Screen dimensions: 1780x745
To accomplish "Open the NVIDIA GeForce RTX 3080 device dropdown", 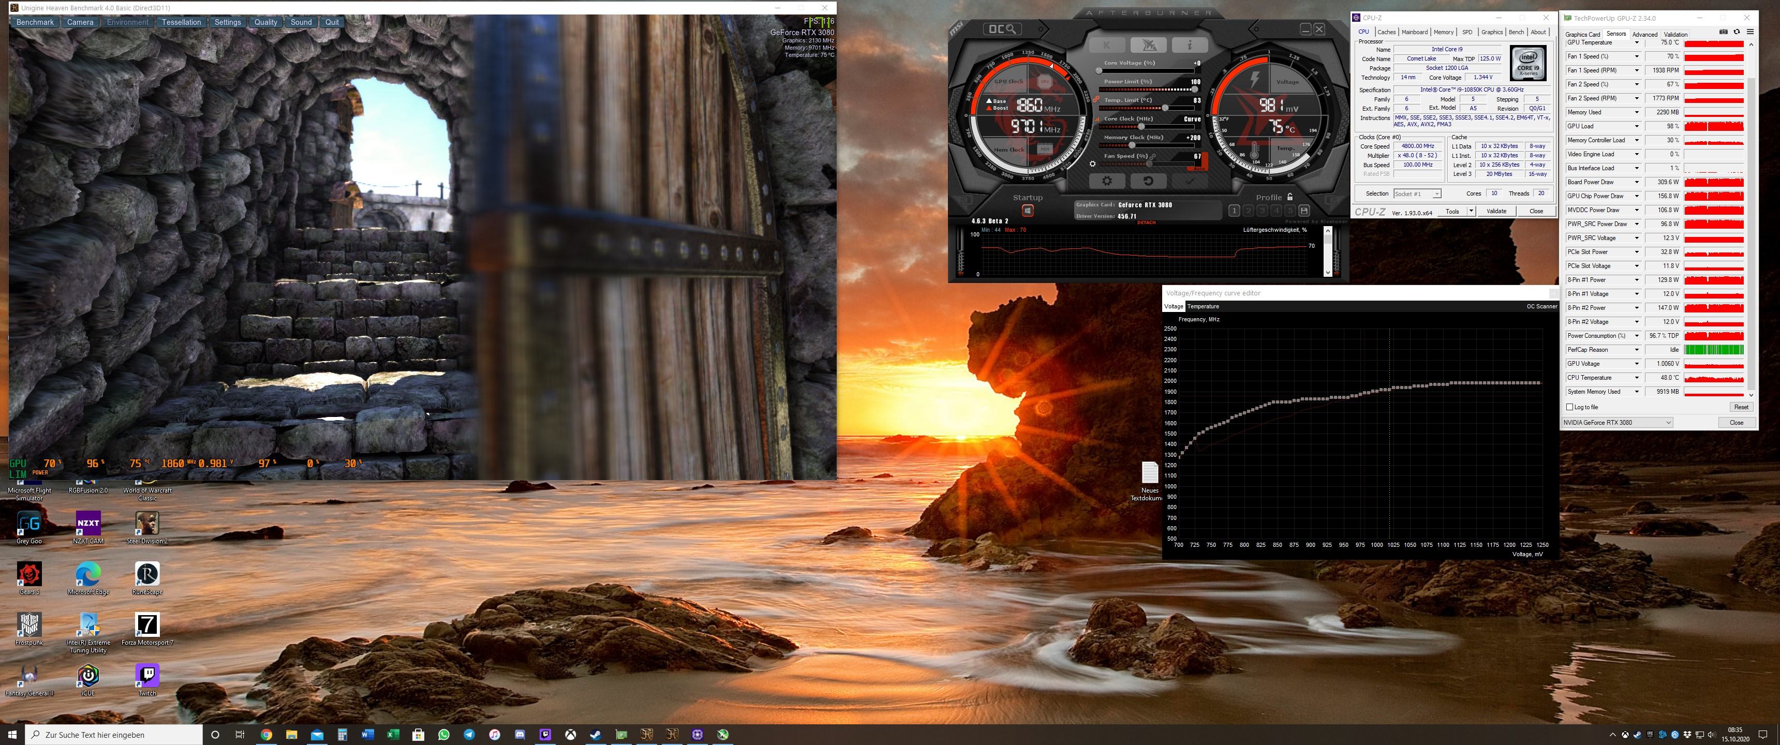I will coord(1617,422).
